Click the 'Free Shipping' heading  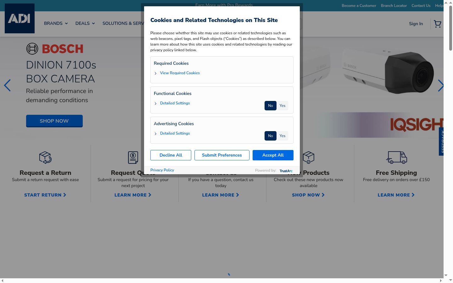point(396,173)
